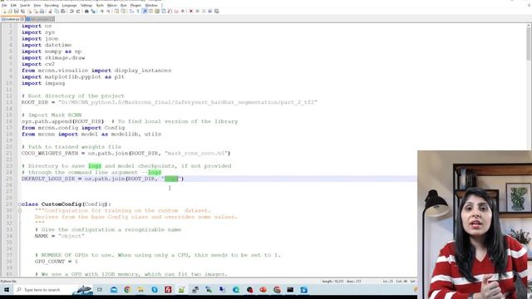Save the current recorded macro icon
This screenshot has width=532, height=299.
tap(216, 11)
